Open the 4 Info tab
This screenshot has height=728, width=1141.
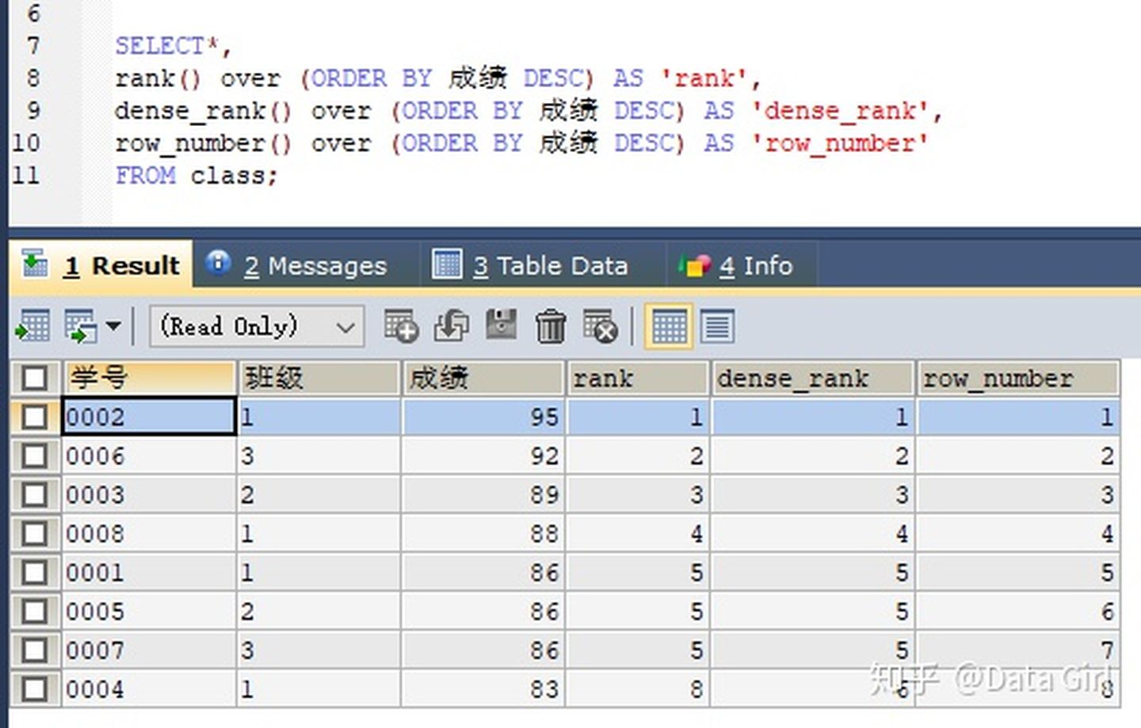pyautogui.click(x=739, y=265)
